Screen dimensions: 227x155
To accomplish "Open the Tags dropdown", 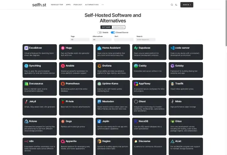I will 80,40.
